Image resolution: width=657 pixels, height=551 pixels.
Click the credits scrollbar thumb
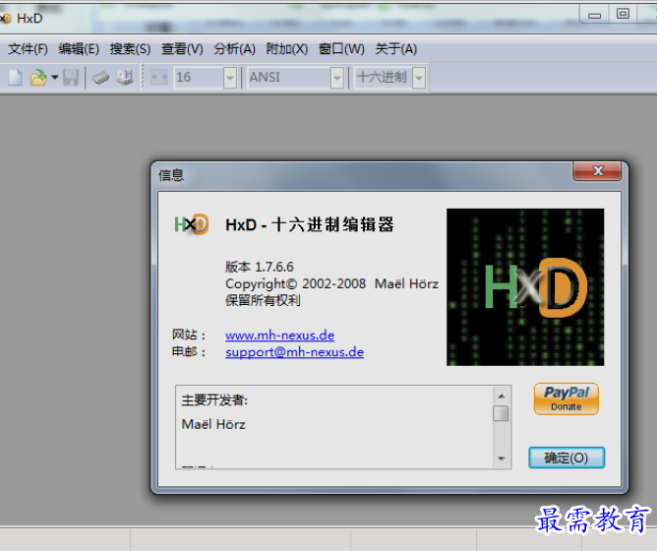click(501, 413)
